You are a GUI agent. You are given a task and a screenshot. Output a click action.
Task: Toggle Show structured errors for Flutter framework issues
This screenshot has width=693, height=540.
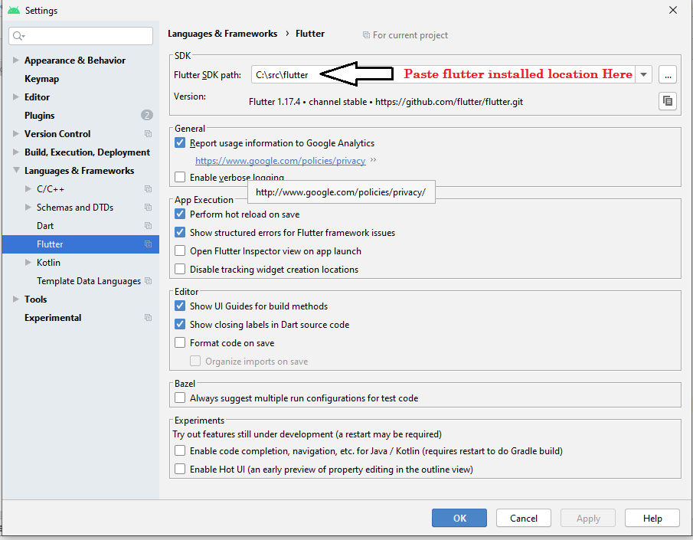pos(180,232)
